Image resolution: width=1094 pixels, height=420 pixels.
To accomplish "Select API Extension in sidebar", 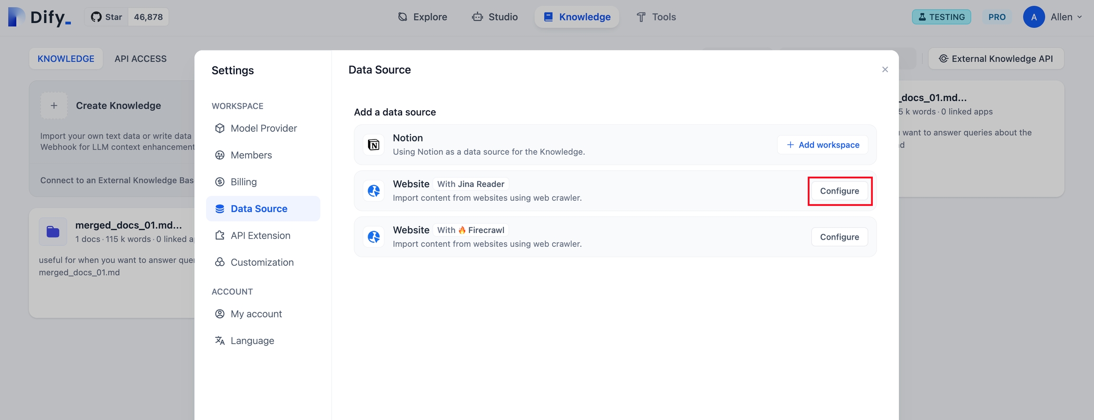I will [260, 235].
